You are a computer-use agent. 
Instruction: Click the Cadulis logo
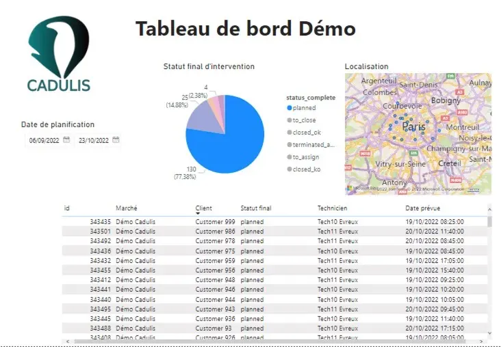point(59,55)
